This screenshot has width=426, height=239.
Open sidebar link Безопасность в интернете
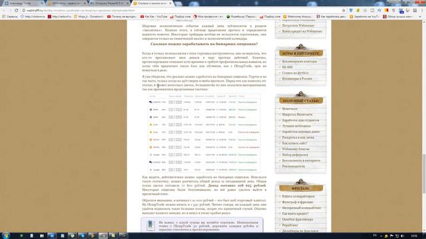[301, 161]
